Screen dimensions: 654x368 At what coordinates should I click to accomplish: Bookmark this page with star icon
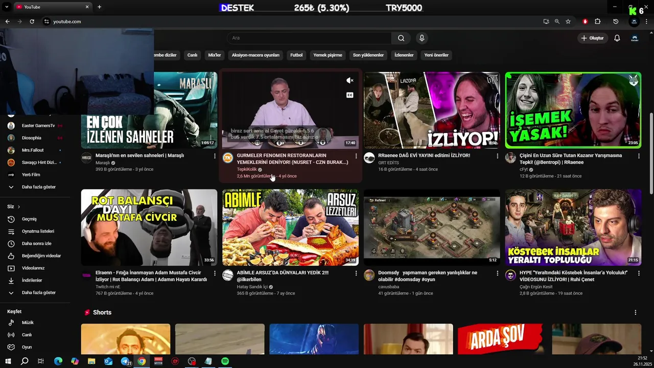click(568, 21)
